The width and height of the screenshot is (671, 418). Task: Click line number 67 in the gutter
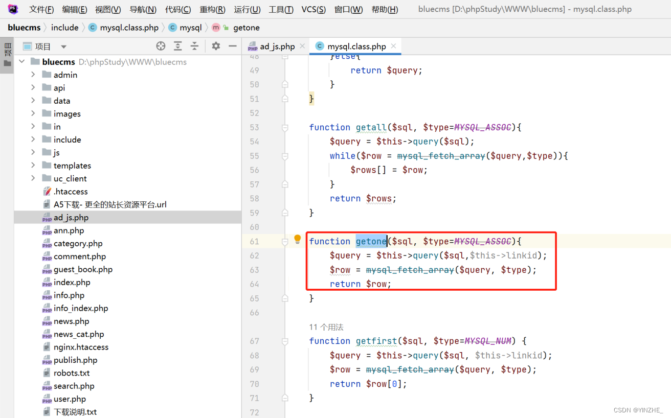[x=254, y=341]
